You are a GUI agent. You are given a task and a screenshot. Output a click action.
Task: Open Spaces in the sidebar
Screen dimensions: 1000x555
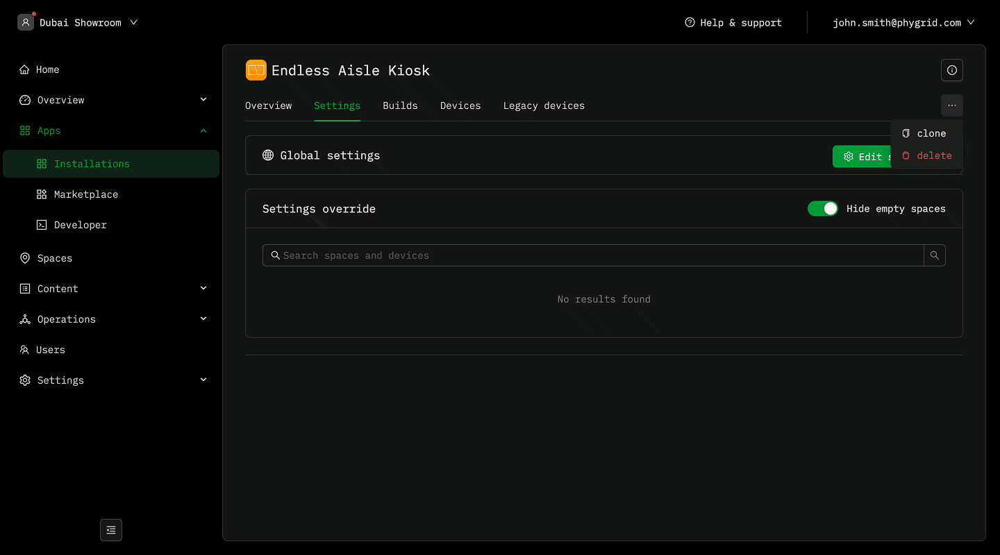(54, 258)
